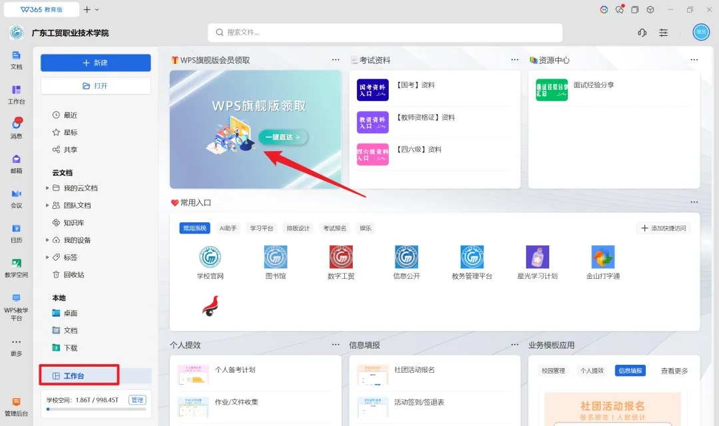Click the user avatar icon
The width and height of the screenshot is (719, 426).
click(x=700, y=32)
